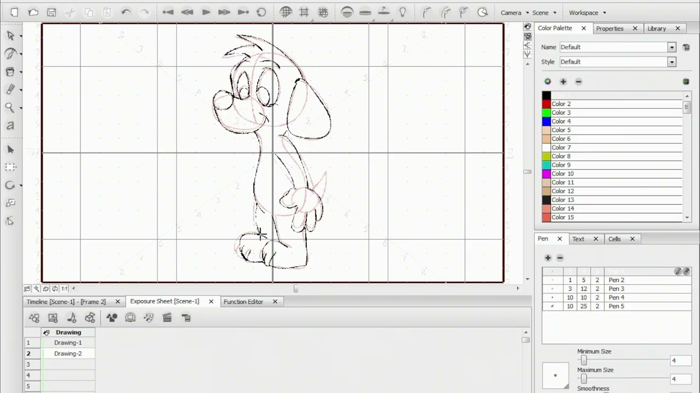Step forward one frame
The height and width of the screenshot is (393, 700).
[x=224, y=12]
